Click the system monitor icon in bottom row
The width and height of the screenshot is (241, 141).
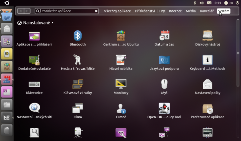pos(208,133)
